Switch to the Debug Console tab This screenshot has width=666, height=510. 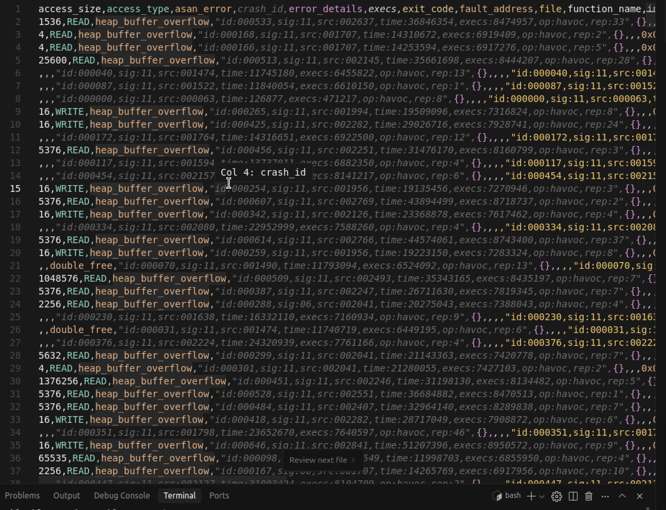(122, 495)
